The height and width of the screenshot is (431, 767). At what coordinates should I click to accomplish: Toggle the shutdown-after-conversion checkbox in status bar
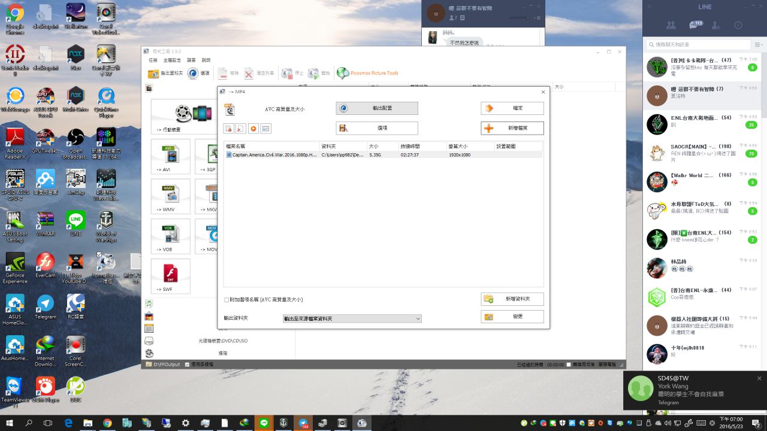[x=570, y=364]
